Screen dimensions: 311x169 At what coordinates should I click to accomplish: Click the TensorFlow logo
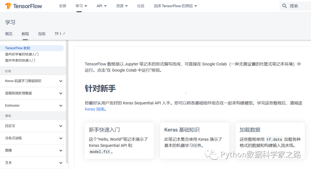click(23, 6)
